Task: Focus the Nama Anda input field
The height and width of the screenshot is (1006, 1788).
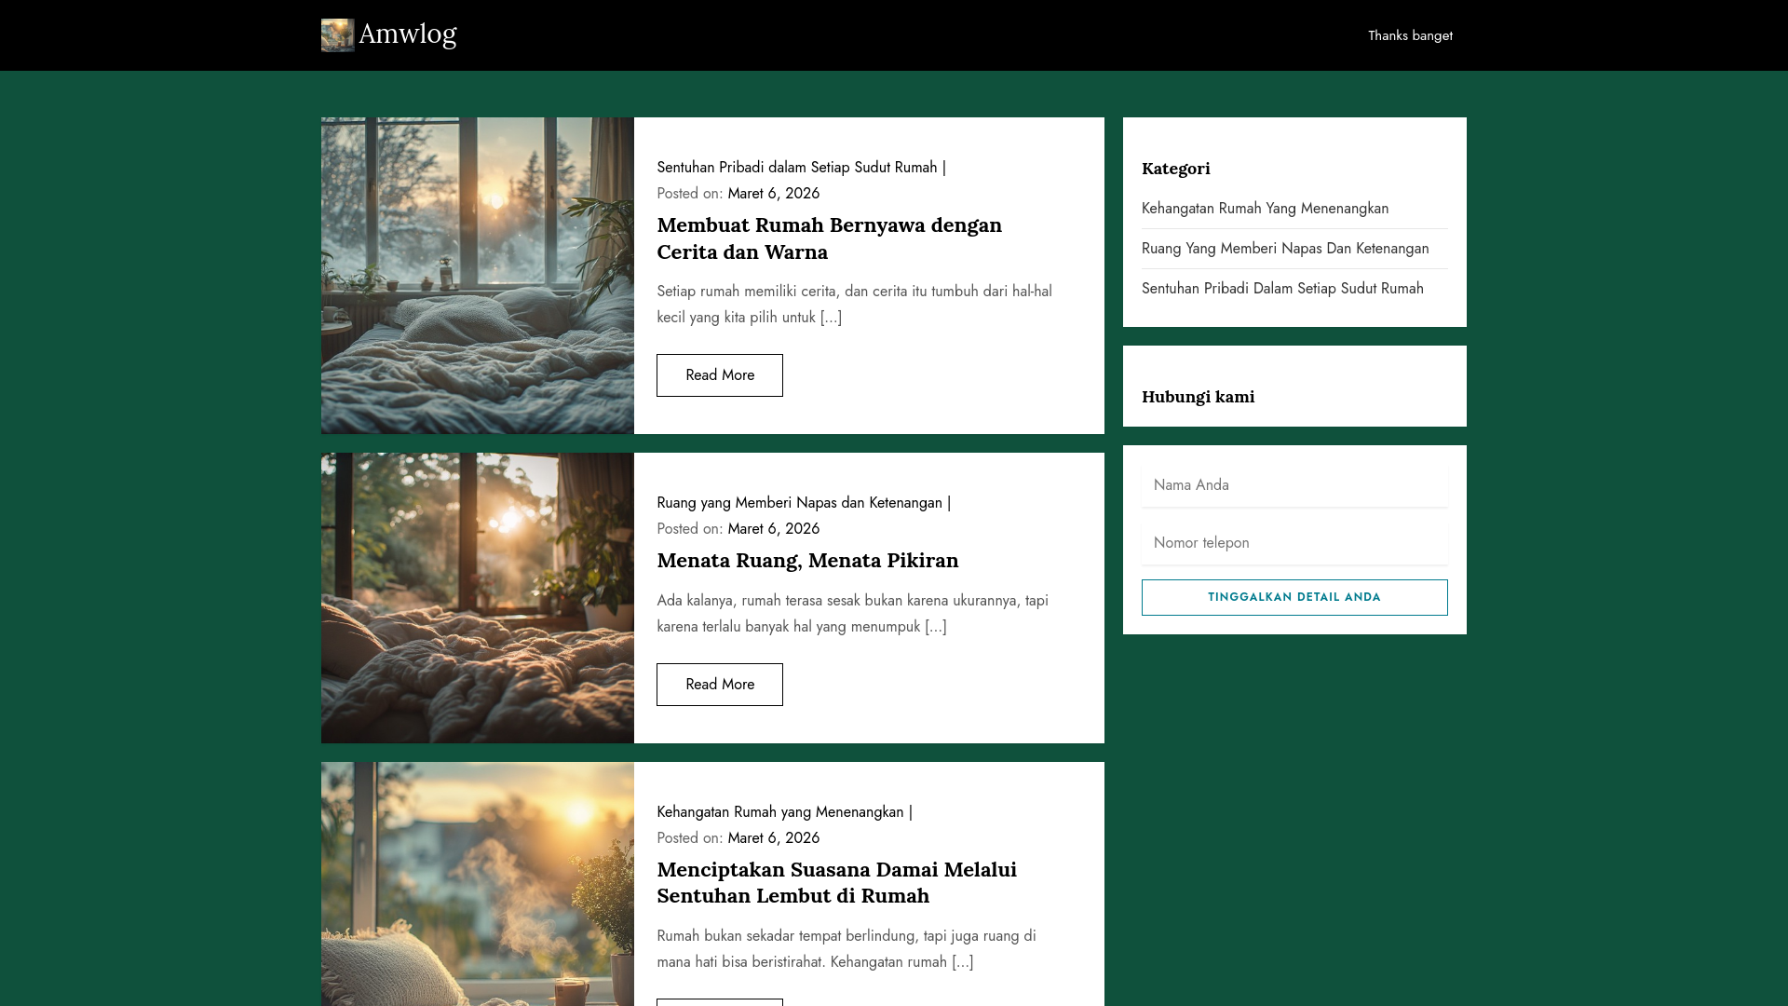Action: pyautogui.click(x=1294, y=485)
